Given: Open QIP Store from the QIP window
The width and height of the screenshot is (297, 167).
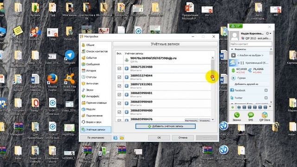Looking at the screenshot, I should [x=265, y=116].
